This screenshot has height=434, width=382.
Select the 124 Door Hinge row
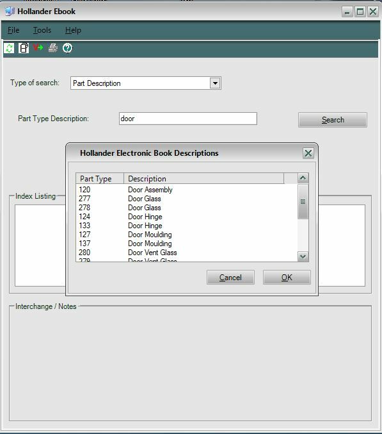pos(187,217)
